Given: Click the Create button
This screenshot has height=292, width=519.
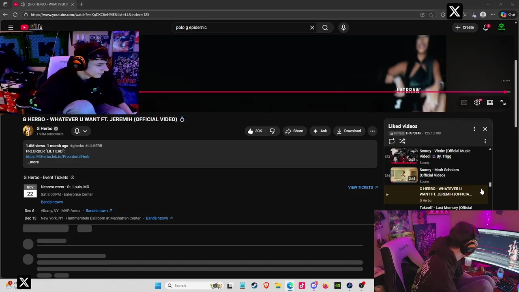Looking at the screenshot, I should 464,28.
